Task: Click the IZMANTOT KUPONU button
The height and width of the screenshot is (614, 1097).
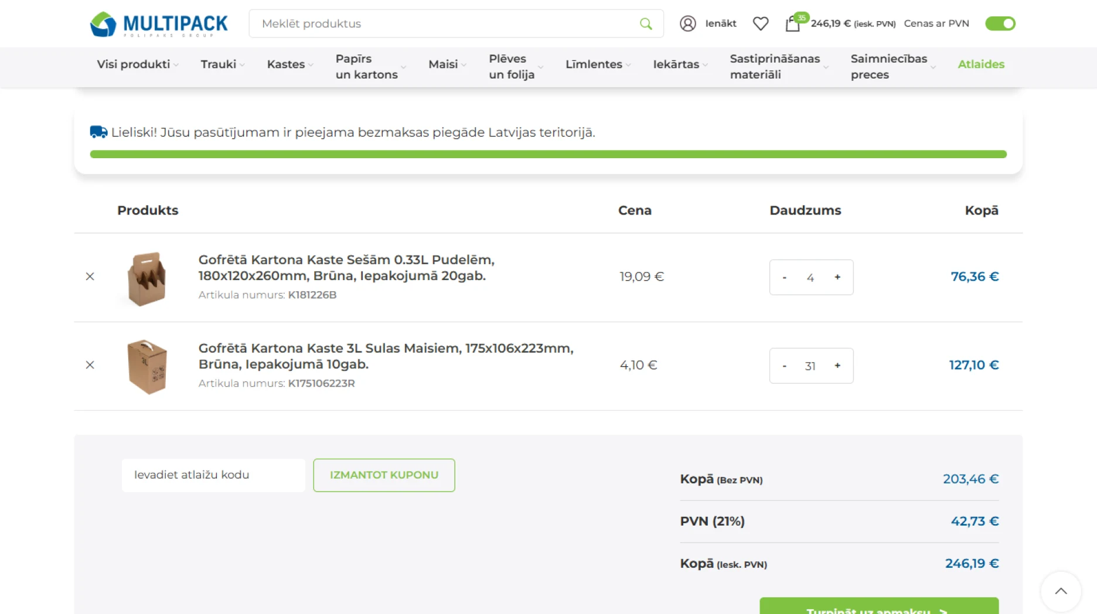Action: click(x=384, y=475)
